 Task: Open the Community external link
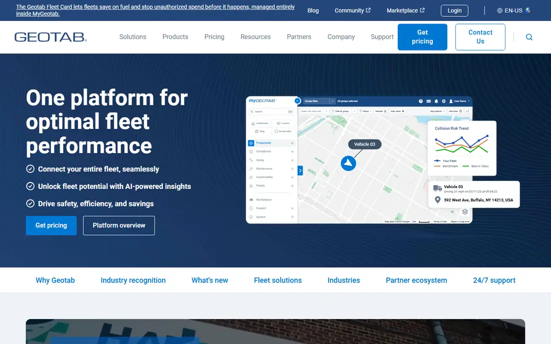tap(353, 10)
